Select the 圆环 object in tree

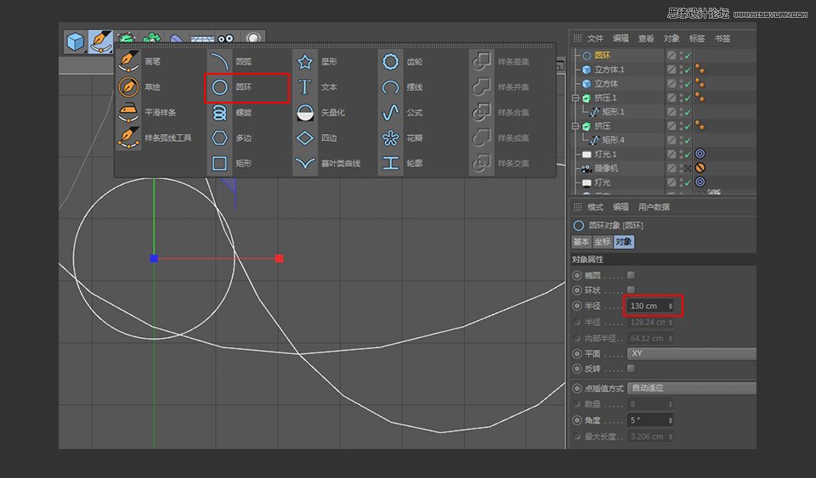click(x=602, y=55)
